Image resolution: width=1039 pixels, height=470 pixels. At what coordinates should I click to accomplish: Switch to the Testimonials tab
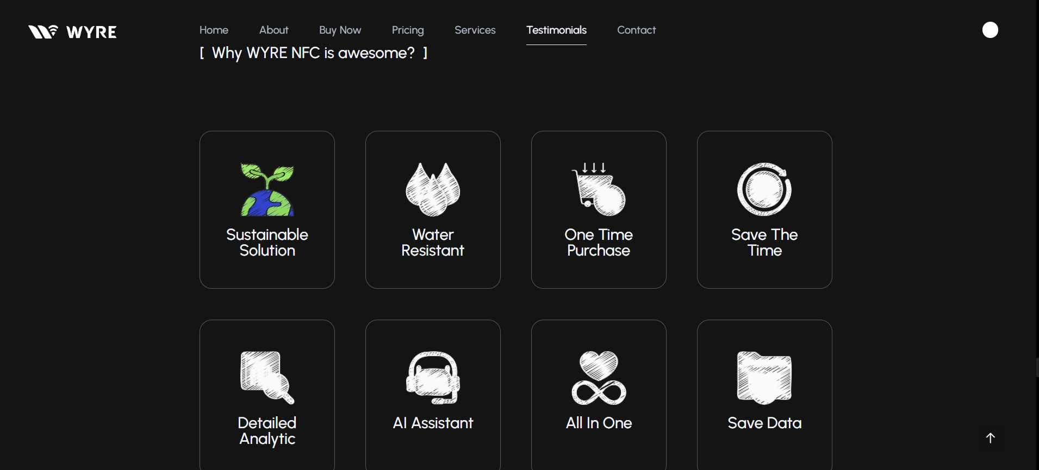tap(556, 30)
